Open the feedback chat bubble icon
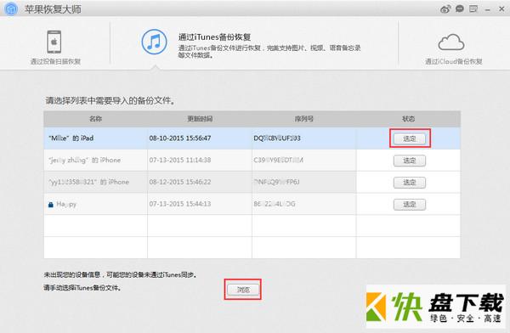Image resolution: width=510 pixels, height=333 pixels. pyautogui.click(x=460, y=8)
